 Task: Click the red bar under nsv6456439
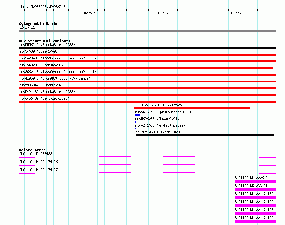(147, 102)
